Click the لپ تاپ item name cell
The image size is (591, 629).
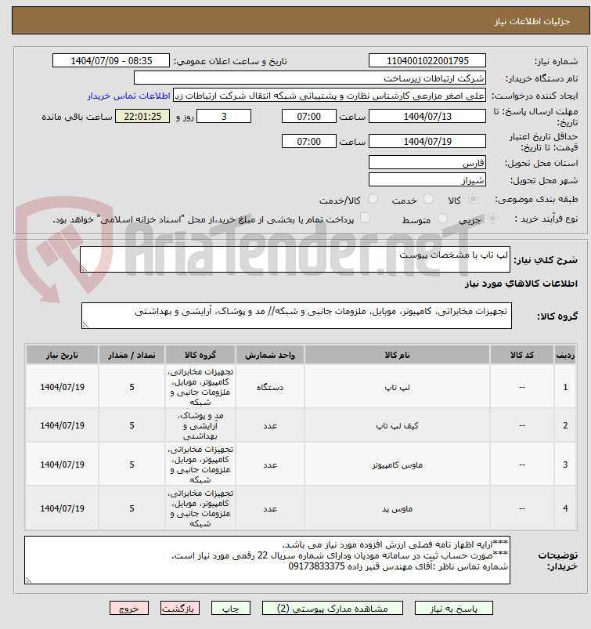click(397, 387)
